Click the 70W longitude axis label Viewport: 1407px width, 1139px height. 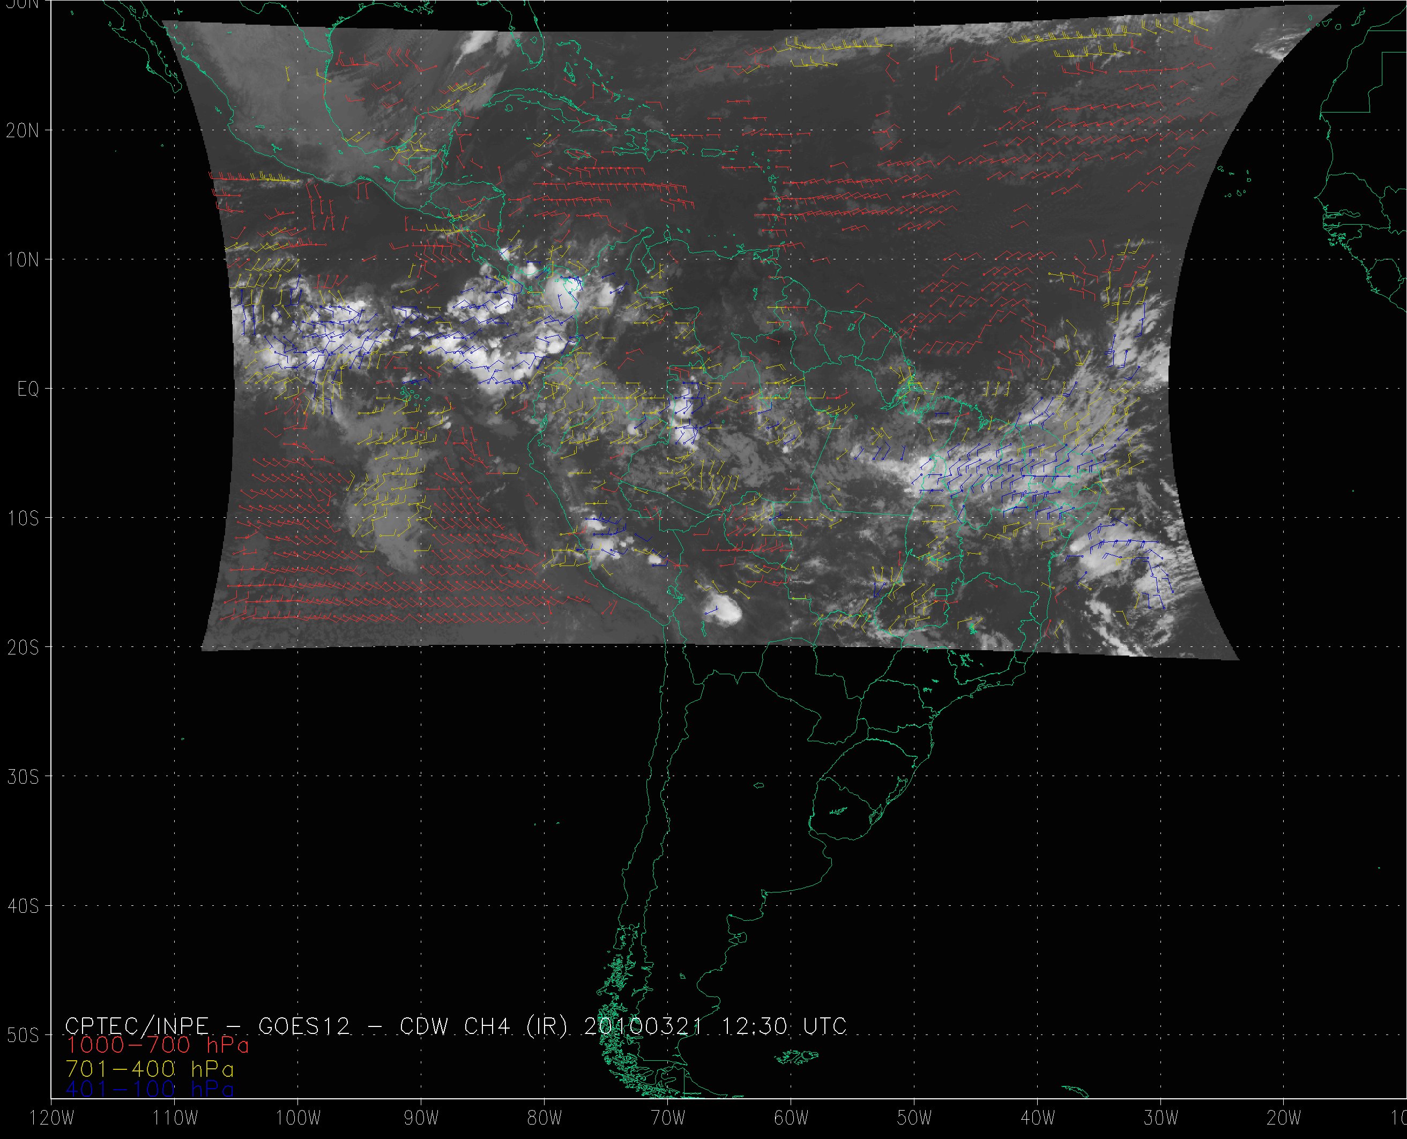click(668, 1118)
